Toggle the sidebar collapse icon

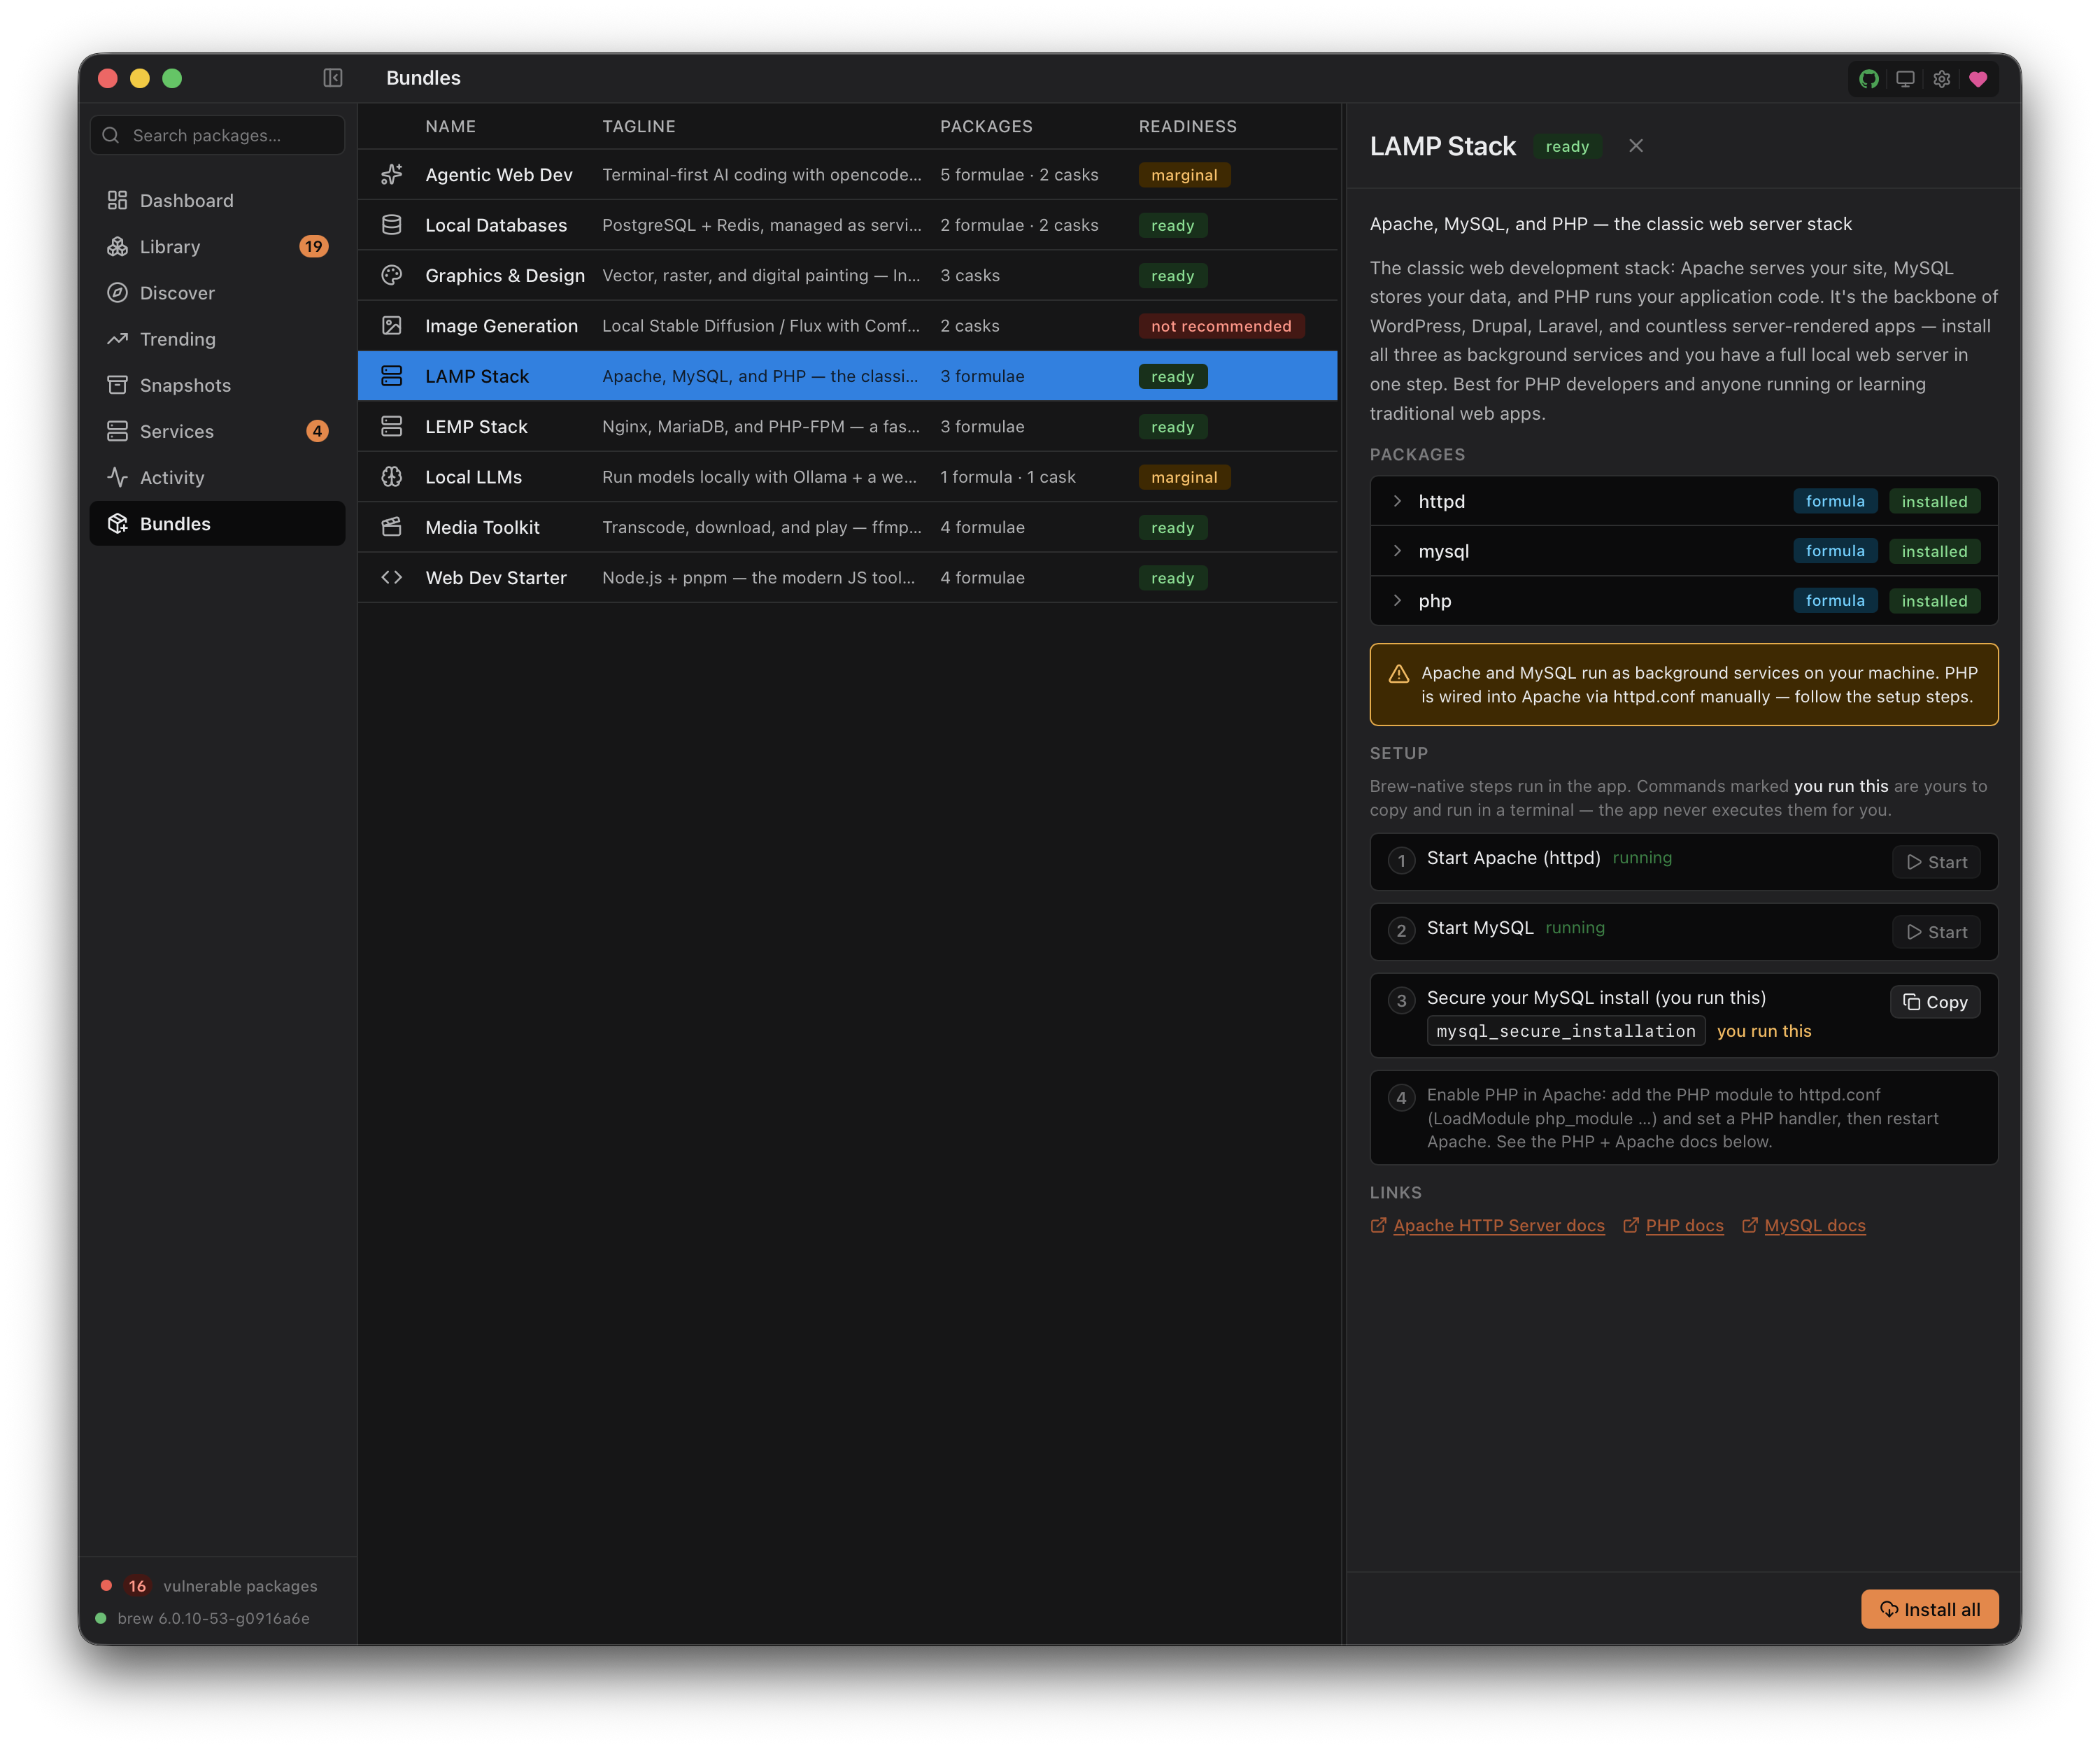tap(333, 78)
